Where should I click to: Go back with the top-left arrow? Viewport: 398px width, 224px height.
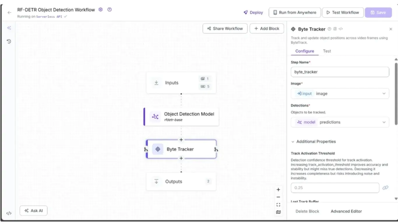(9, 13)
